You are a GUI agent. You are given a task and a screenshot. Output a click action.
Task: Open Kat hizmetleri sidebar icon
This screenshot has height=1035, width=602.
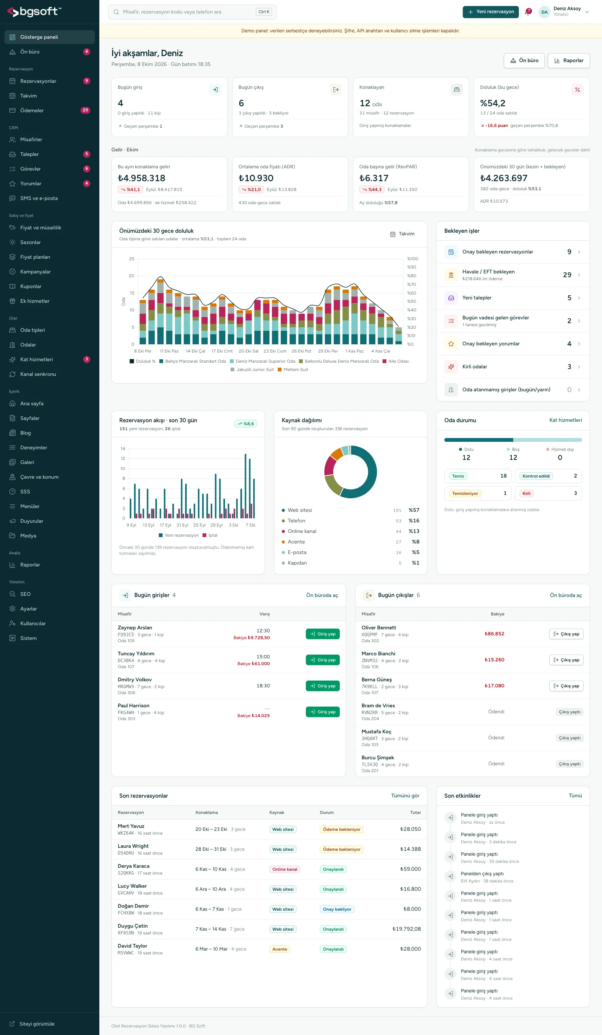click(12, 359)
